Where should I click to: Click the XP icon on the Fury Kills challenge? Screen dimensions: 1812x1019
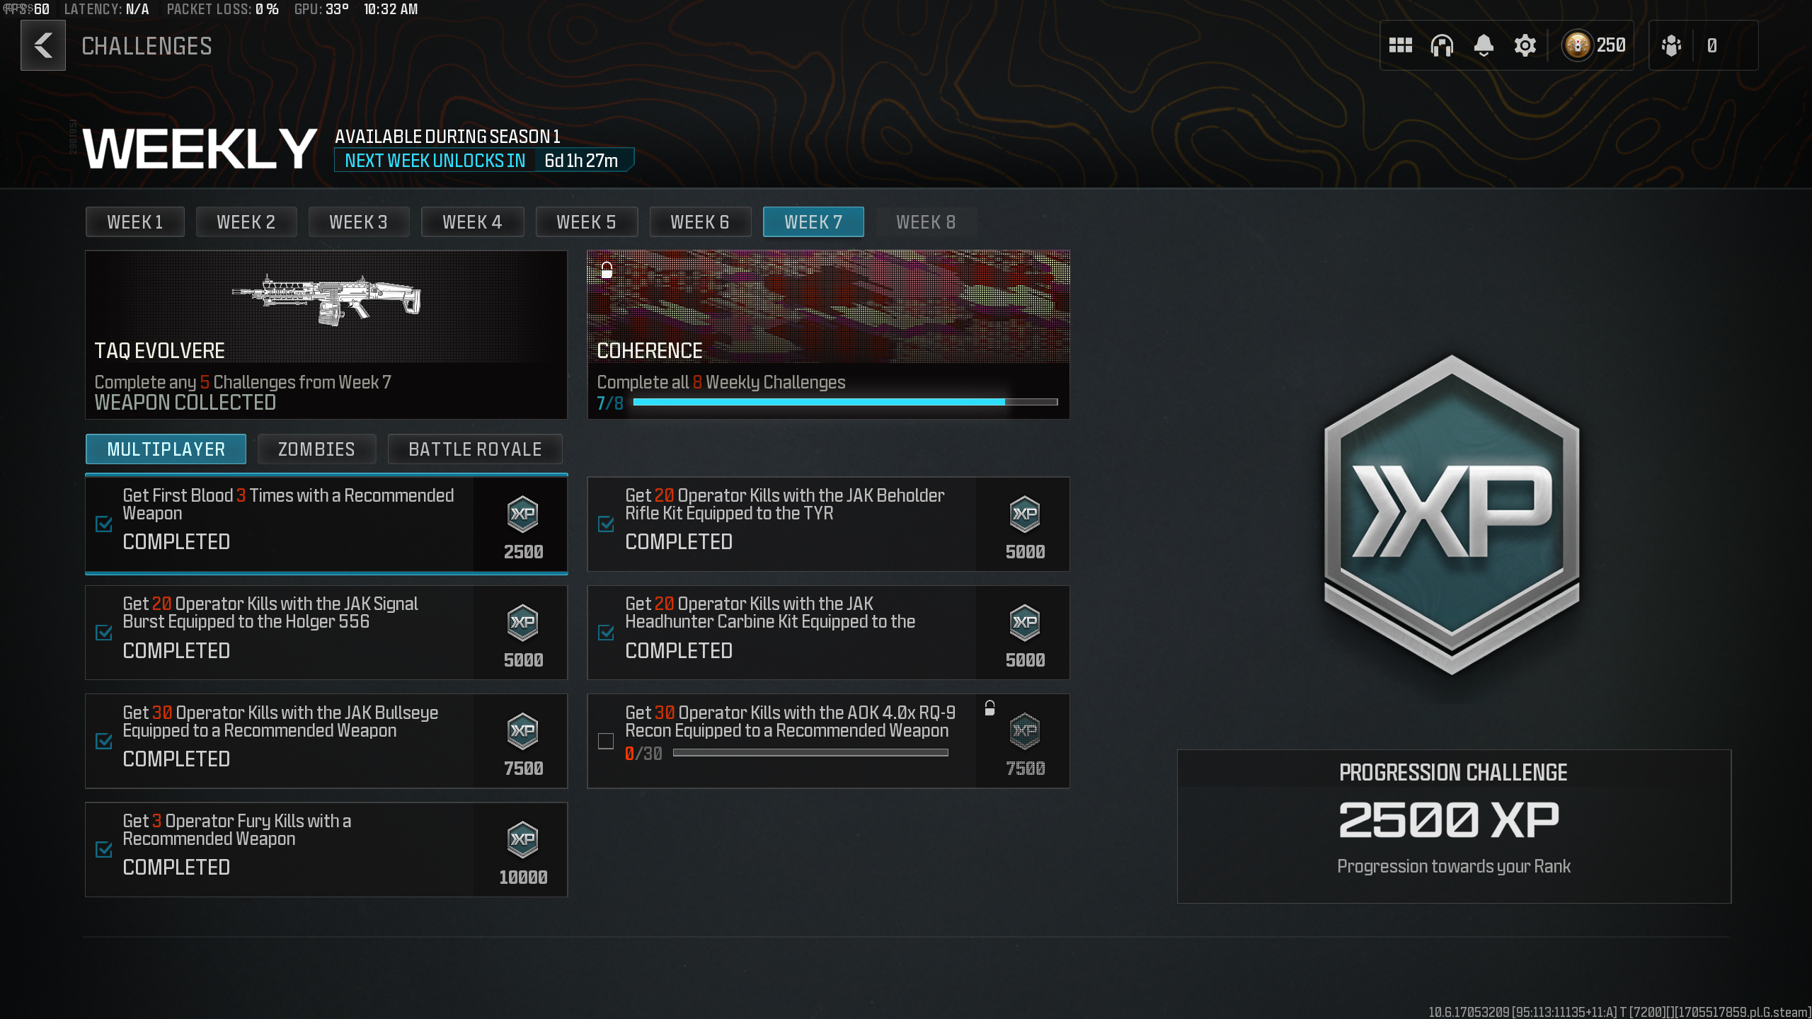523,839
